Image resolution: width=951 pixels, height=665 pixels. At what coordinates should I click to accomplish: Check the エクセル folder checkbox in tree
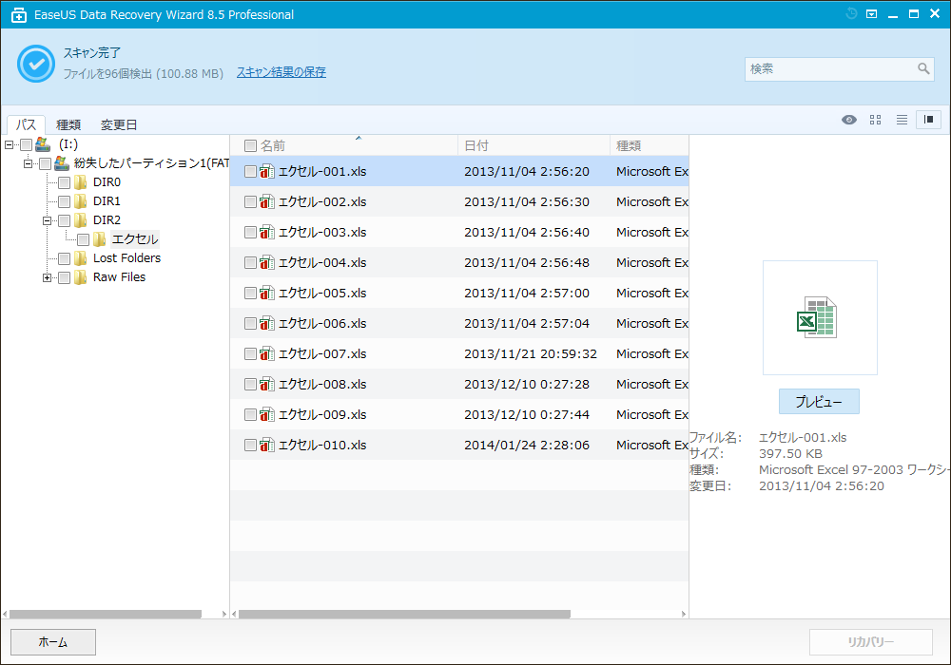[x=83, y=239]
